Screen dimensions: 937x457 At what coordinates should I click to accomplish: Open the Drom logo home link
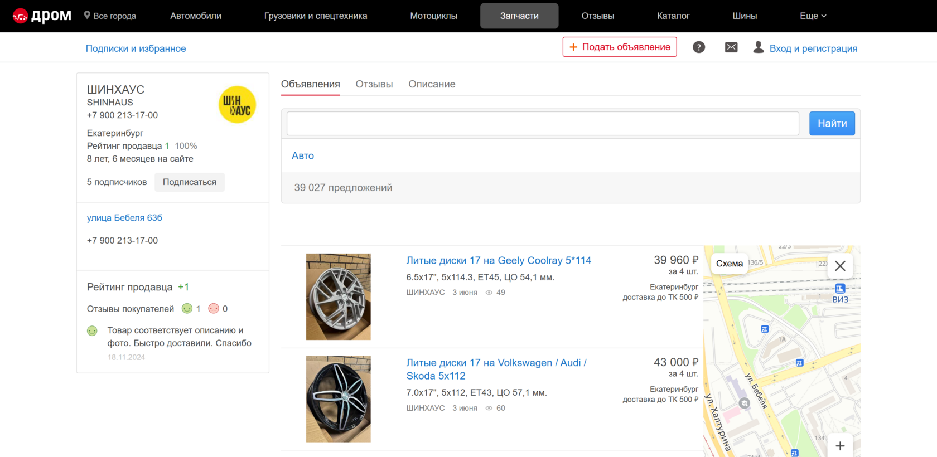tap(42, 16)
